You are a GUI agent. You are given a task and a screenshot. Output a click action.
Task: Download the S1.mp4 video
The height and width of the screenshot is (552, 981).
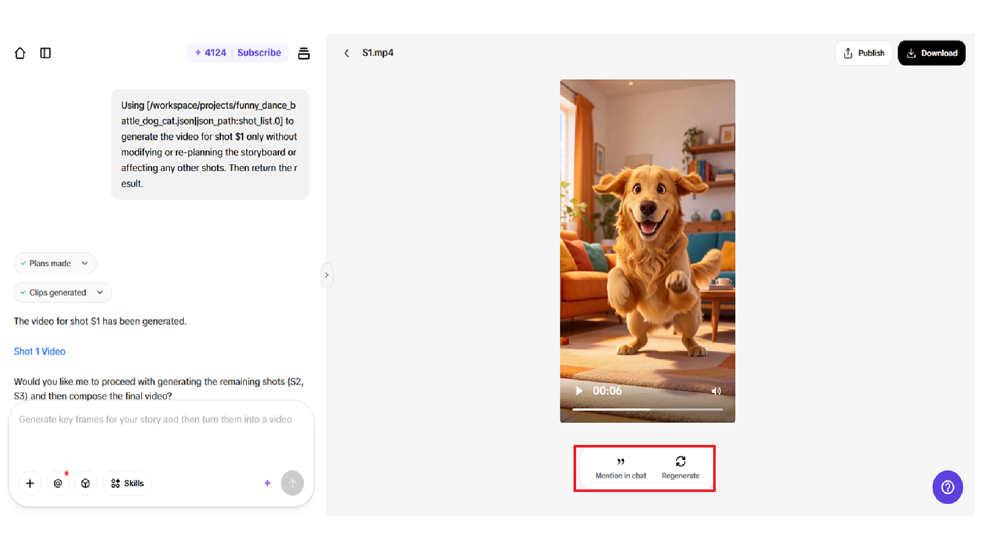931,53
